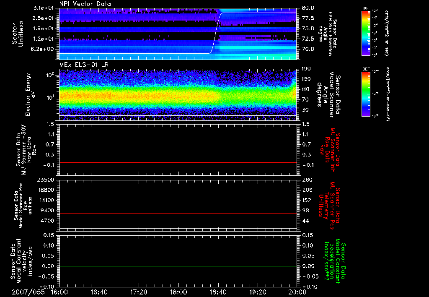Click the NPI Vector Data panel title
429x297 pixels.
coord(85,4)
